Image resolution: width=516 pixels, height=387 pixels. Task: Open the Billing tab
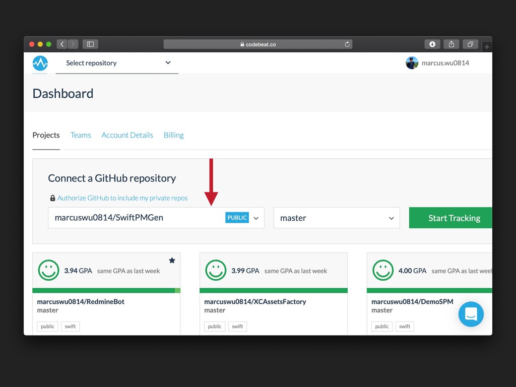(x=174, y=135)
